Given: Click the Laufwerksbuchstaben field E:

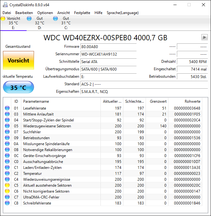Looking at the screenshot, I should tap(108, 76).
